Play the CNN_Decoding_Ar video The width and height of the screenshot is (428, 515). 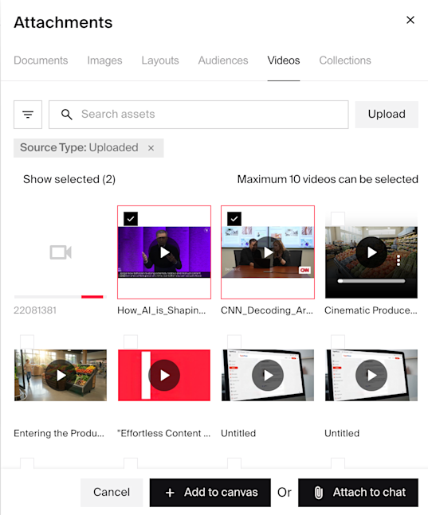(268, 252)
